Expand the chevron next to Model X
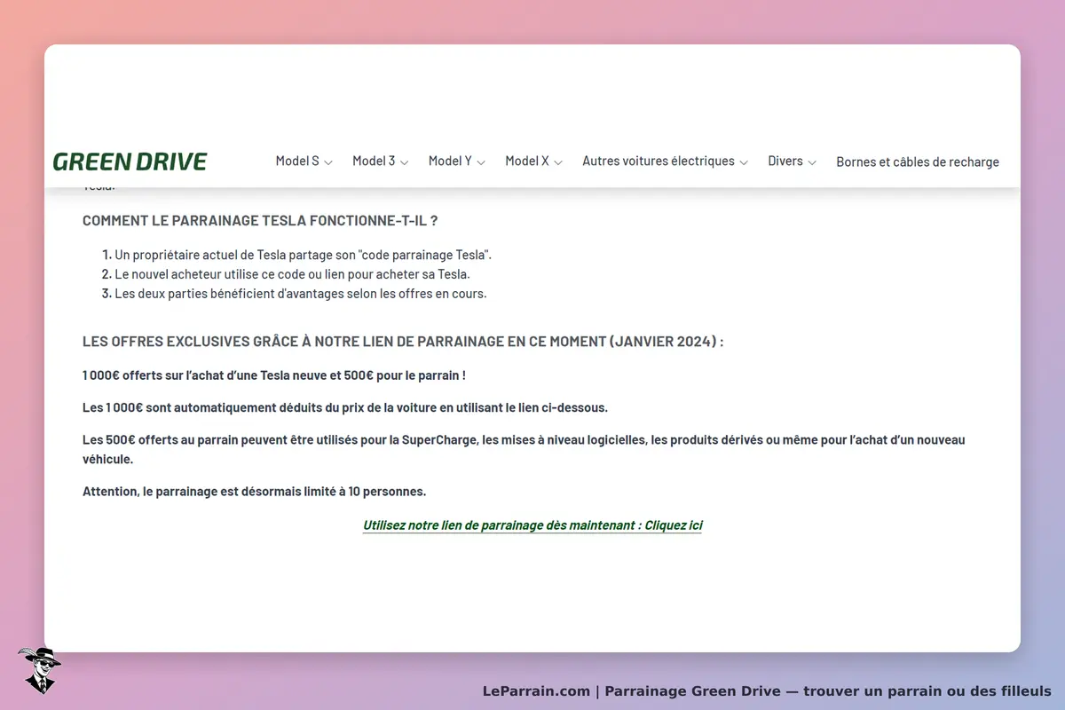This screenshot has width=1065, height=710. coord(558,162)
